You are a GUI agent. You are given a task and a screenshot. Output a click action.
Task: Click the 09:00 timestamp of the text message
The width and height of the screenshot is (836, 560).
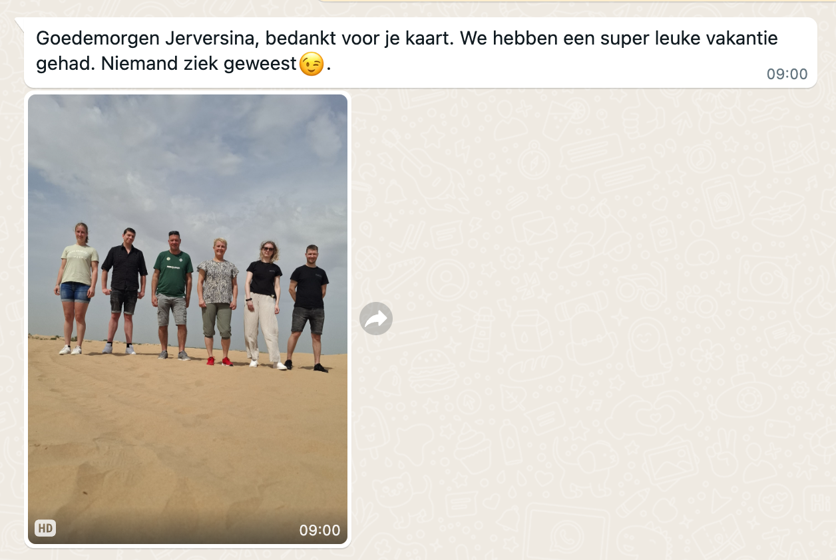coord(787,74)
